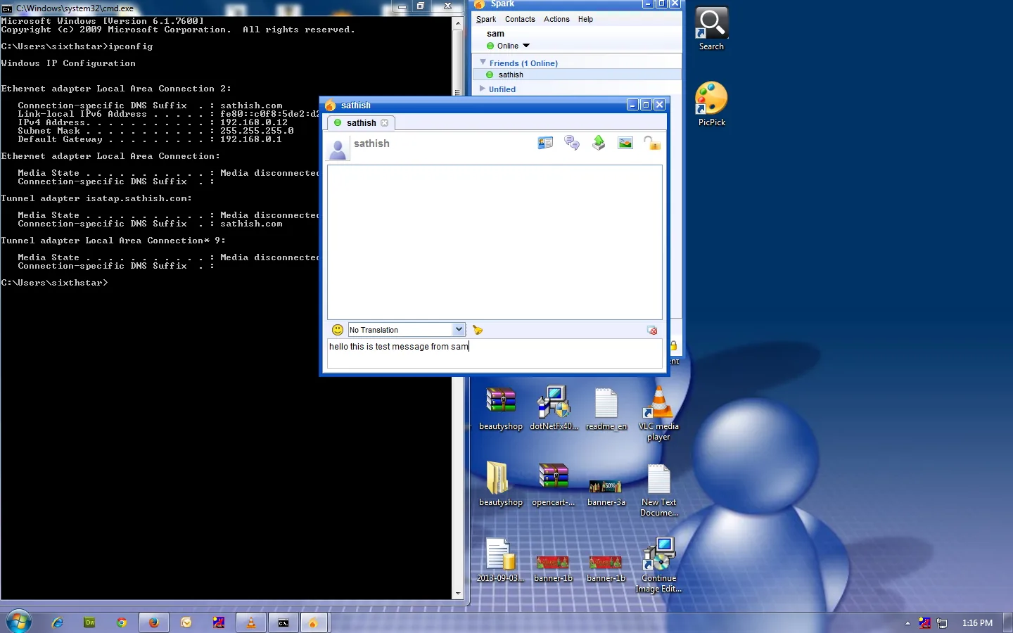The height and width of the screenshot is (633, 1013).
Task: Select the dotNetFx40 installer icon
Action: click(x=554, y=409)
